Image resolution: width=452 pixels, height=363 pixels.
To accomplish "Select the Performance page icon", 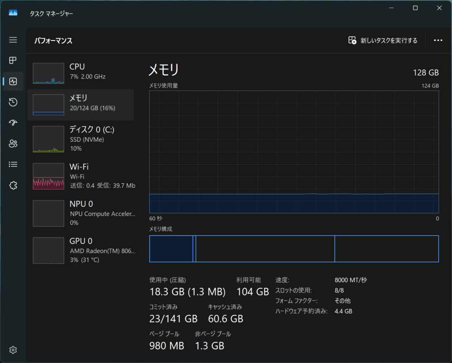I will [x=13, y=81].
